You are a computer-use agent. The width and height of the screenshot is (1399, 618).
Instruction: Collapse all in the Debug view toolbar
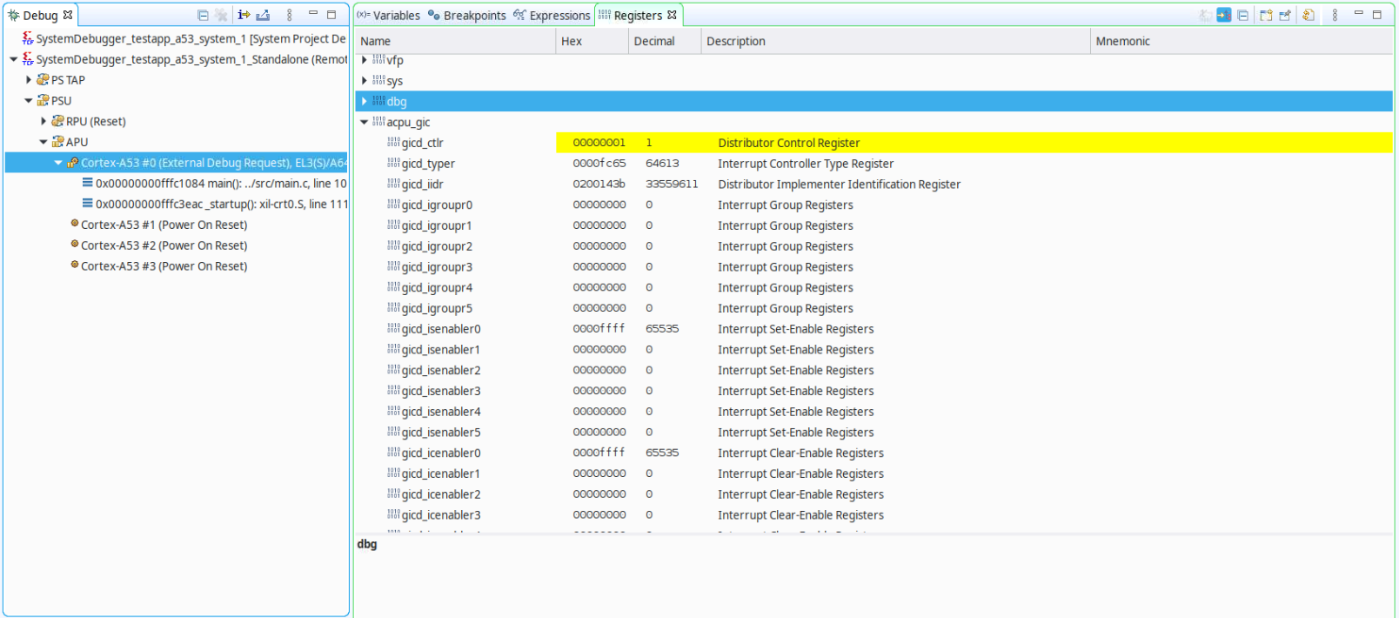click(203, 15)
